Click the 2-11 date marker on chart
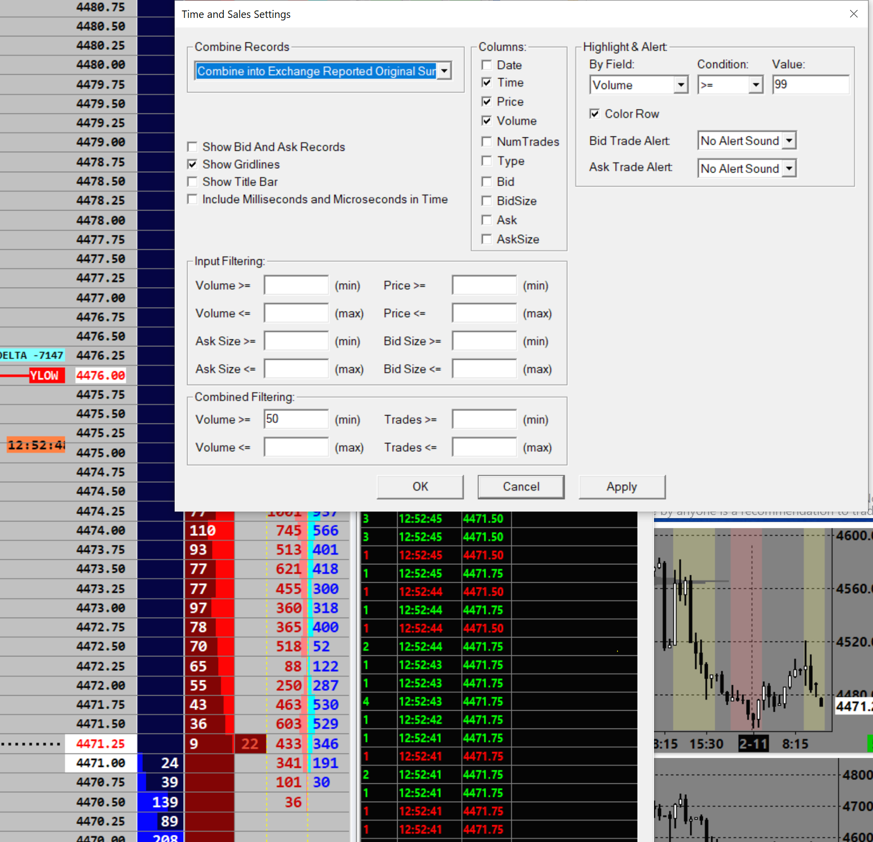 click(754, 744)
